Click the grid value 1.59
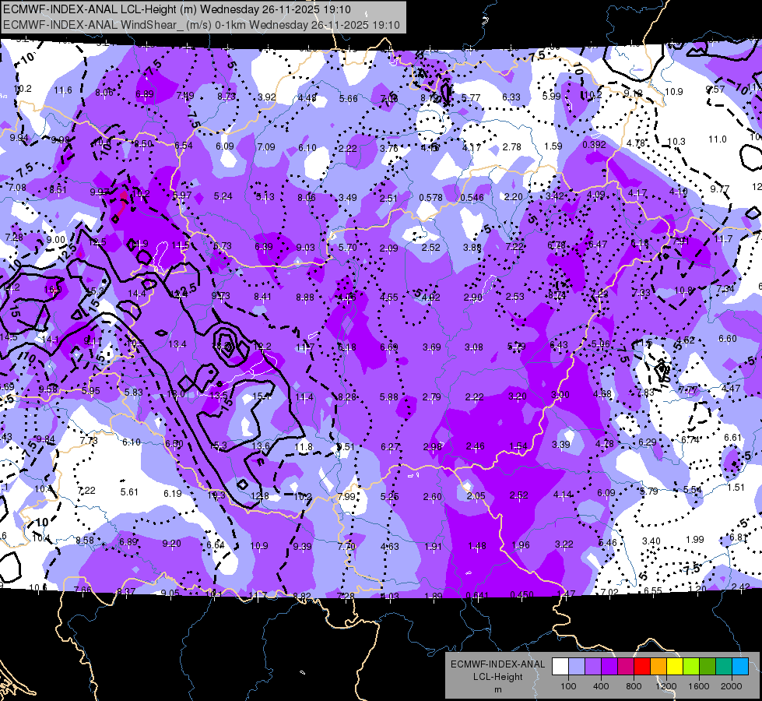This screenshot has height=701, width=762. [553, 146]
